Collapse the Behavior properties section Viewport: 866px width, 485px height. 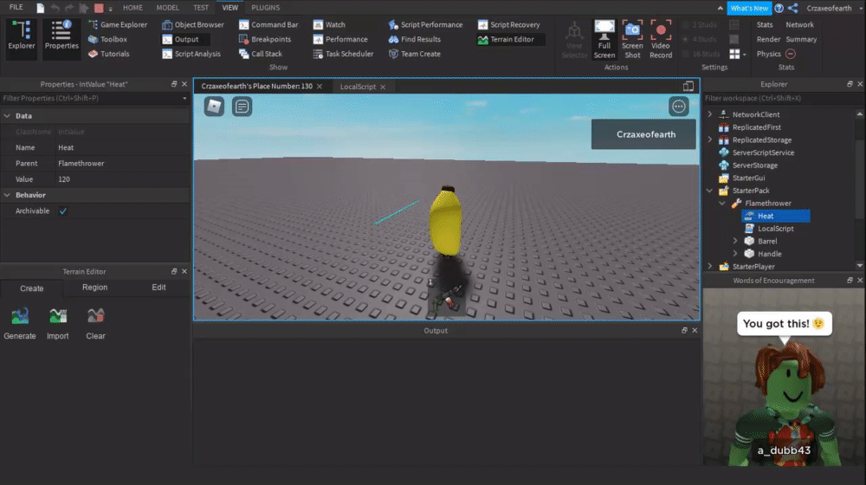(x=7, y=195)
